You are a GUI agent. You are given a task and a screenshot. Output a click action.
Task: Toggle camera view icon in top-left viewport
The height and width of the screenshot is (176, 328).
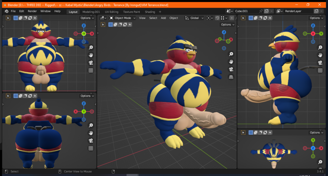91,63
